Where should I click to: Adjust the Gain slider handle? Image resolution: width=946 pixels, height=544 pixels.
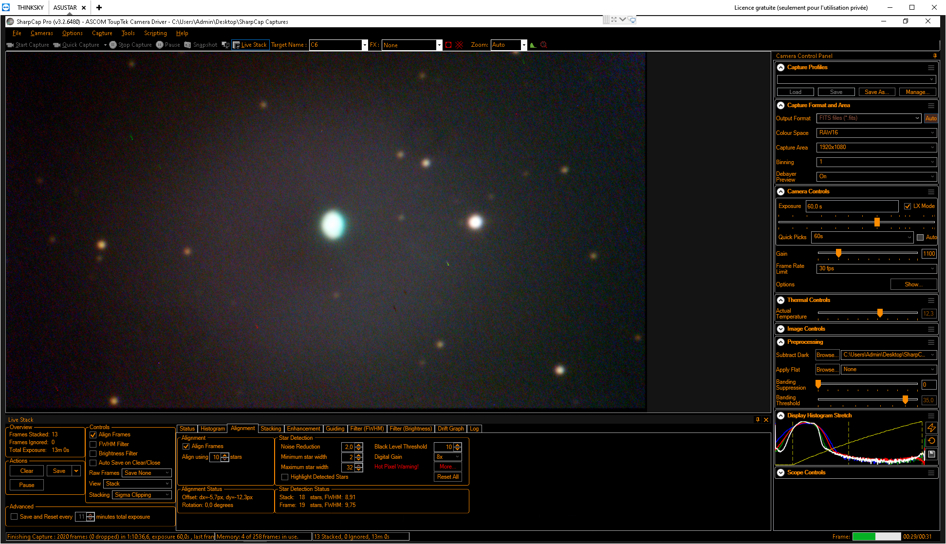pos(838,253)
